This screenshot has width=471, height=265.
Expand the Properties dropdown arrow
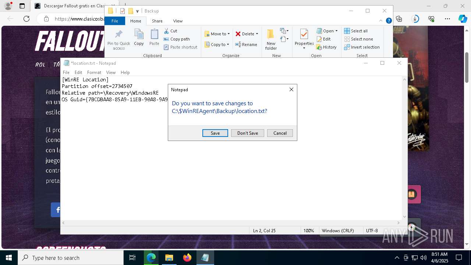pyautogui.click(x=304, y=48)
